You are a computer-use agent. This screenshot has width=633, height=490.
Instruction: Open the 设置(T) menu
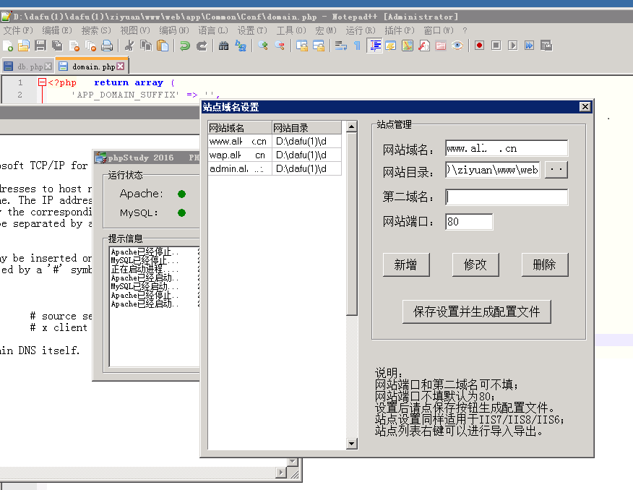point(252,30)
